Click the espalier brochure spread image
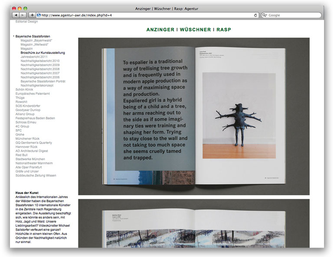Image resolution: width=334 pixels, height=257 pixels. coord(194,116)
